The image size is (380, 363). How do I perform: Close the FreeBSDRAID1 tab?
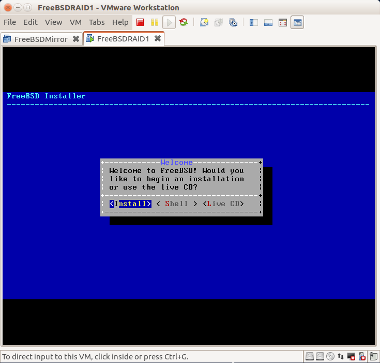click(158, 38)
